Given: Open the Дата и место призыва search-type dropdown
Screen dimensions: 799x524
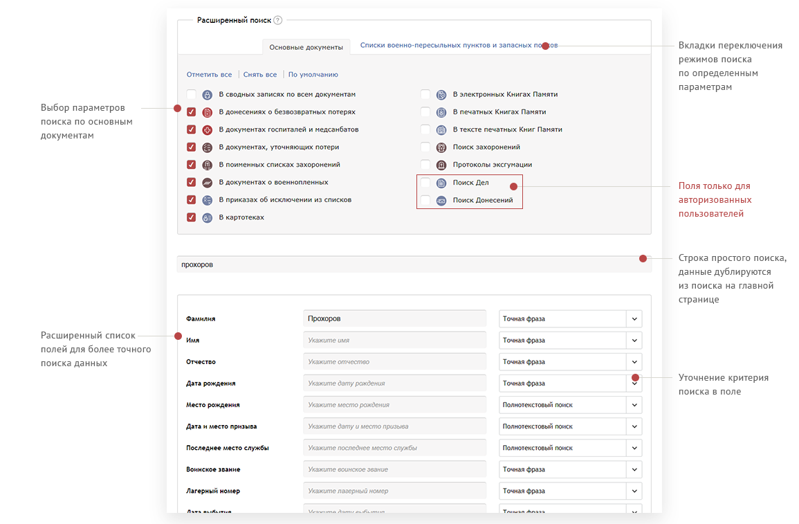Looking at the screenshot, I should coord(570,426).
